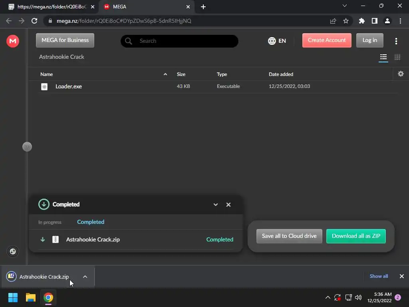This screenshot has width=409, height=307.
Task: Open column settings gear
Action: pos(401,74)
